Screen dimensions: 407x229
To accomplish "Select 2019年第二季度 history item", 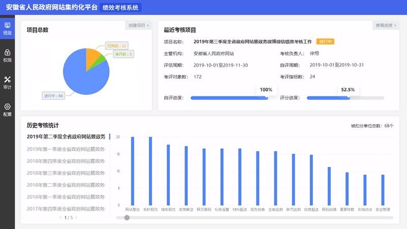I will [66, 136].
